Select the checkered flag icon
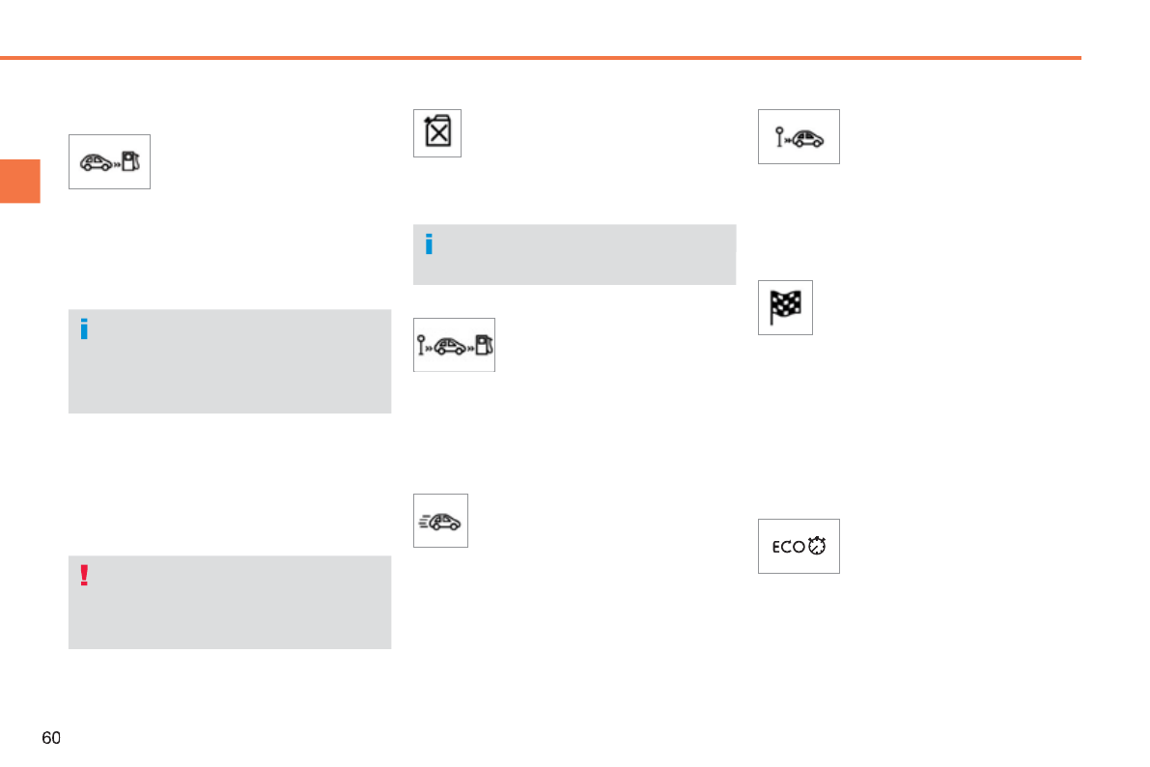Viewport: 1150px width, 767px height. click(x=785, y=308)
